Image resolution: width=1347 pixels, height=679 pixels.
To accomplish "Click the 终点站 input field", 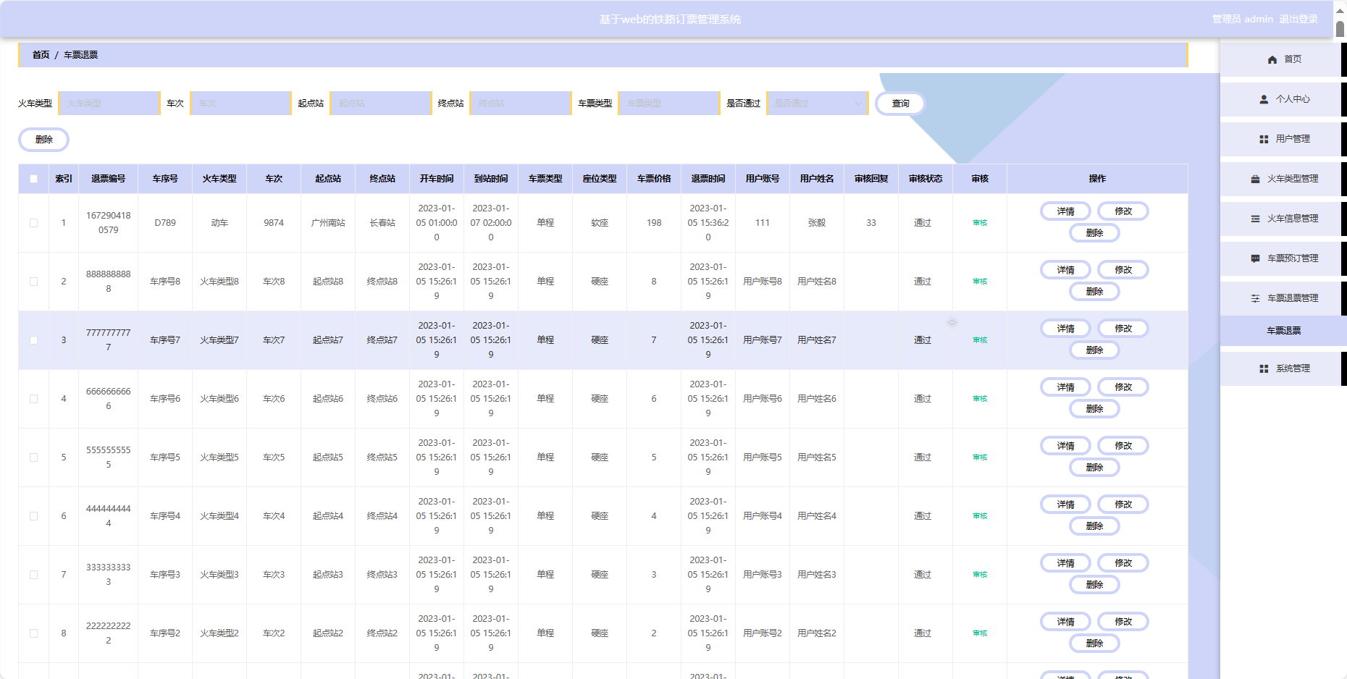I will [x=521, y=104].
